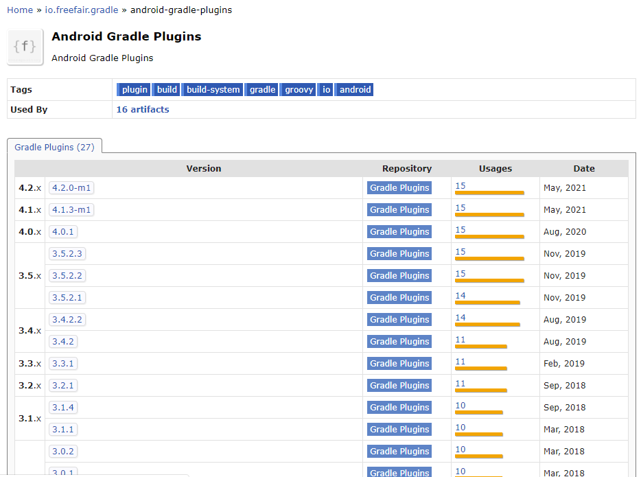Click the 3.1.x version group label
This screenshot has height=477, width=641.
tap(30, 419)
